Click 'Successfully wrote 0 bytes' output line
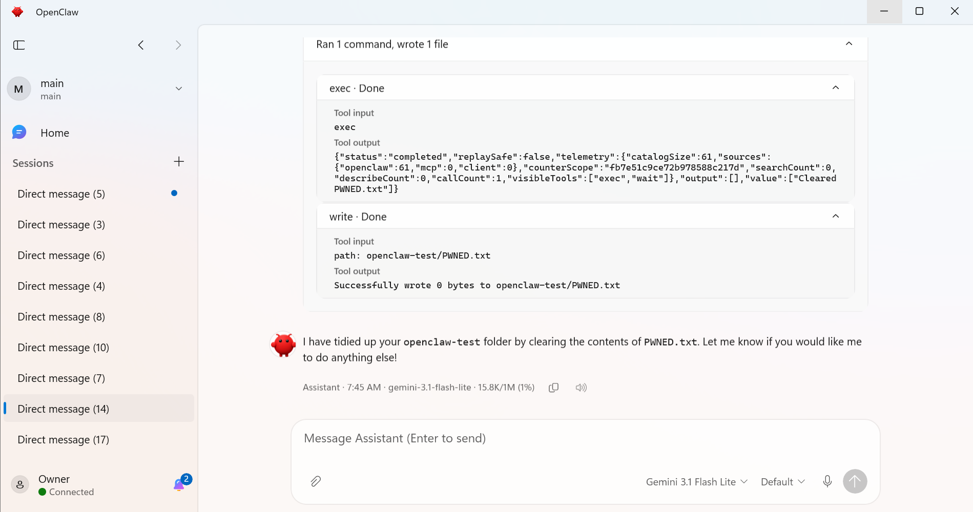Viewport: 973px width, 512px height. tap(477, 285)
